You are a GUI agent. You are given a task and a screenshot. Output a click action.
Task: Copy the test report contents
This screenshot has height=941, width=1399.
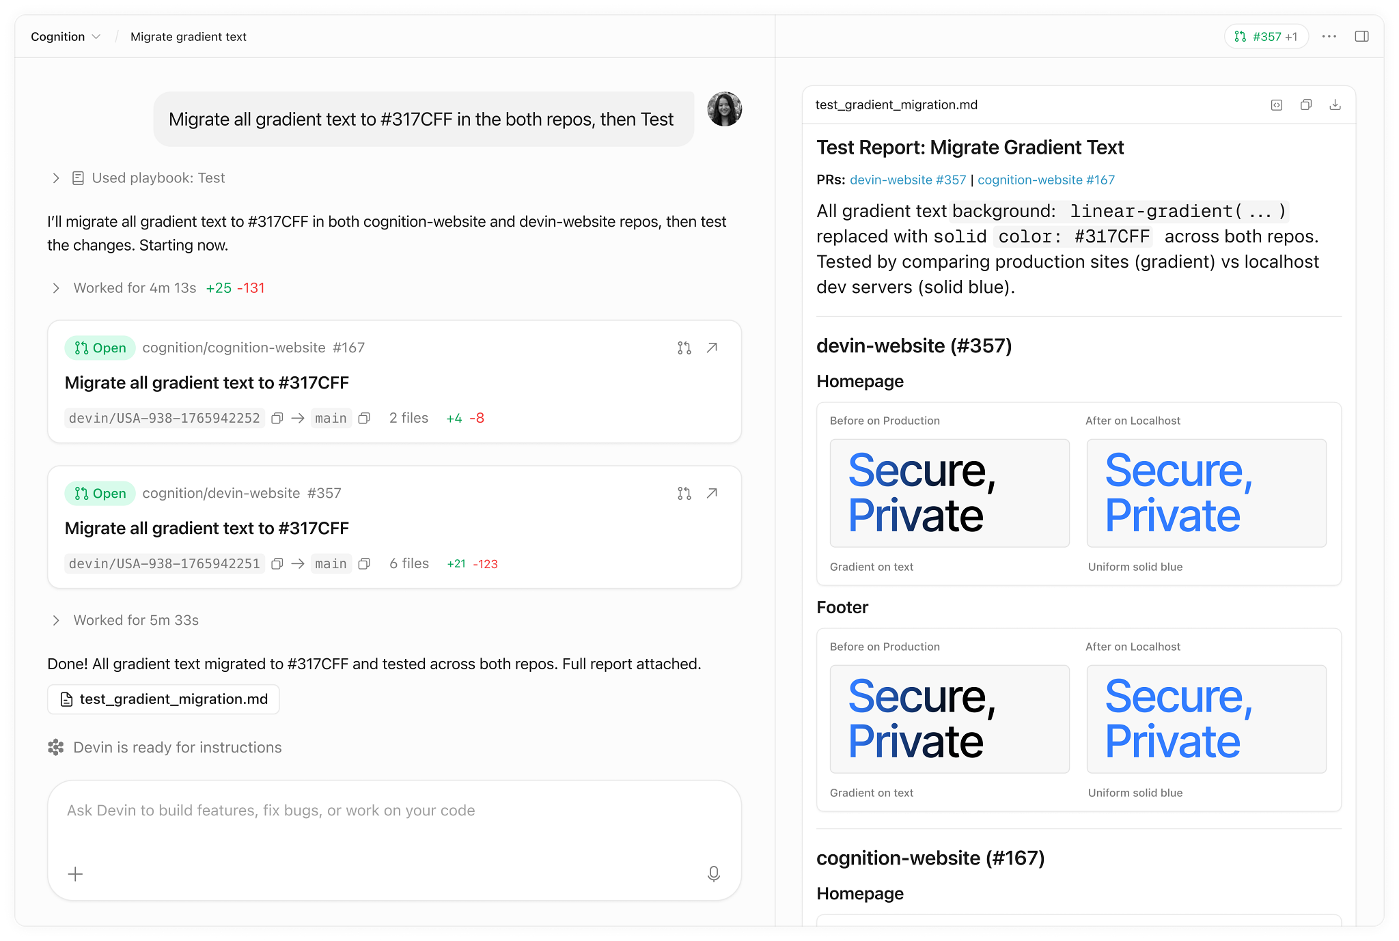click(1305, 105)
